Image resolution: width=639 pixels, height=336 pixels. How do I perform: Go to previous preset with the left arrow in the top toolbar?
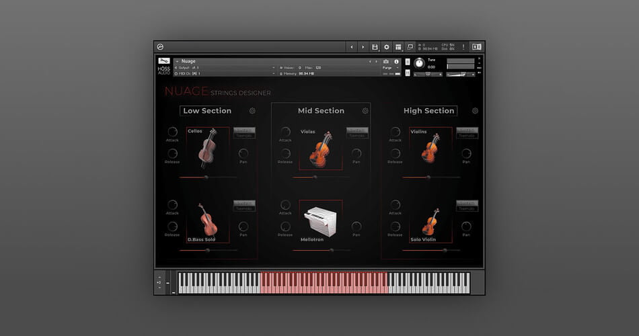click(352, 47)
